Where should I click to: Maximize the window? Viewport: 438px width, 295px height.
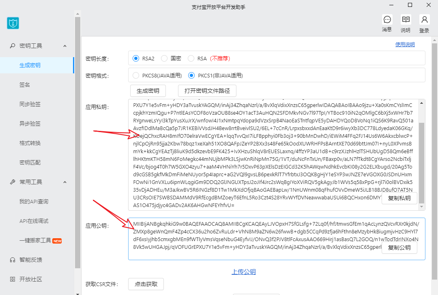coord(410,5)
